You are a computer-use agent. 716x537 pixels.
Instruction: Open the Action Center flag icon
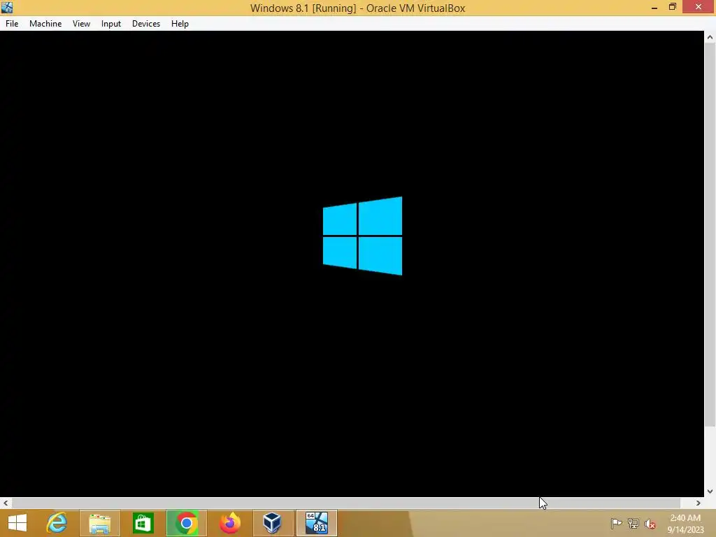pos(616,523)
